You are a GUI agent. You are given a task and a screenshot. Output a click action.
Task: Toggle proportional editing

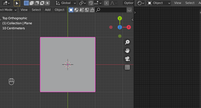tap(106, 3)
